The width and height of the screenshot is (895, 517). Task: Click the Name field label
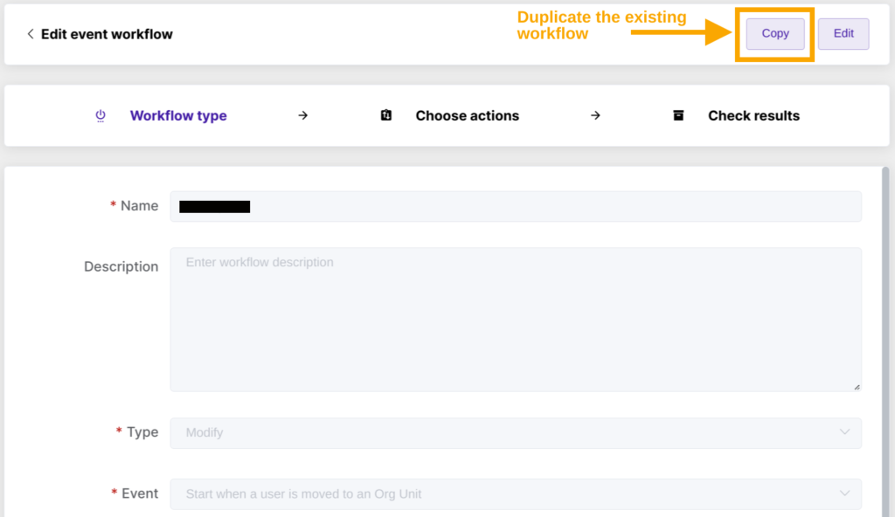click(x=139, y=206)
